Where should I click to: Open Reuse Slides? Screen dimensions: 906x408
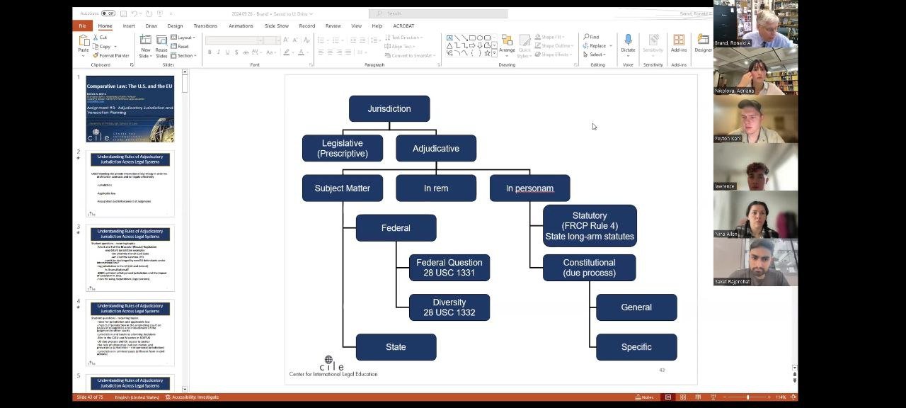pyautogui.click(x=161, y=46)
